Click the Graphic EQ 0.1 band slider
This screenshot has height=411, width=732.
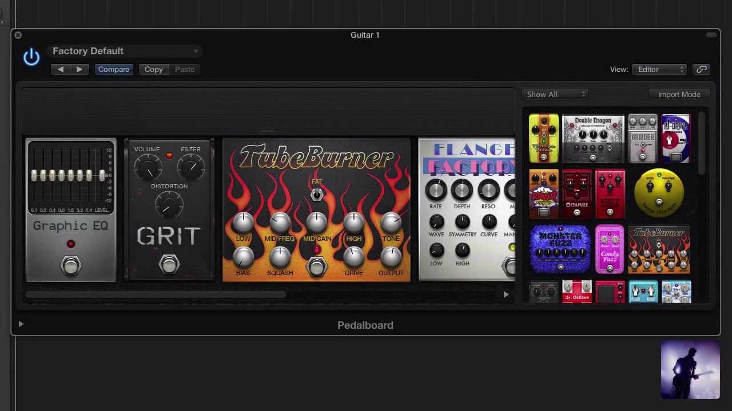click(34, 176)
